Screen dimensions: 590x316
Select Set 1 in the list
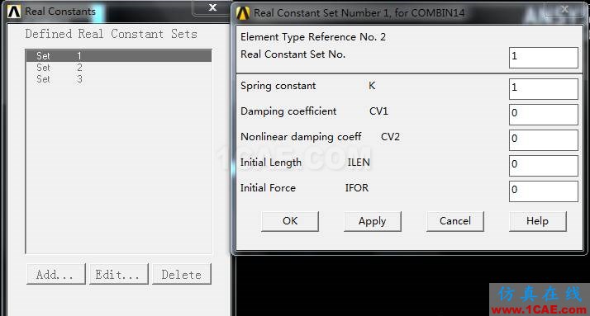point(118,56)
